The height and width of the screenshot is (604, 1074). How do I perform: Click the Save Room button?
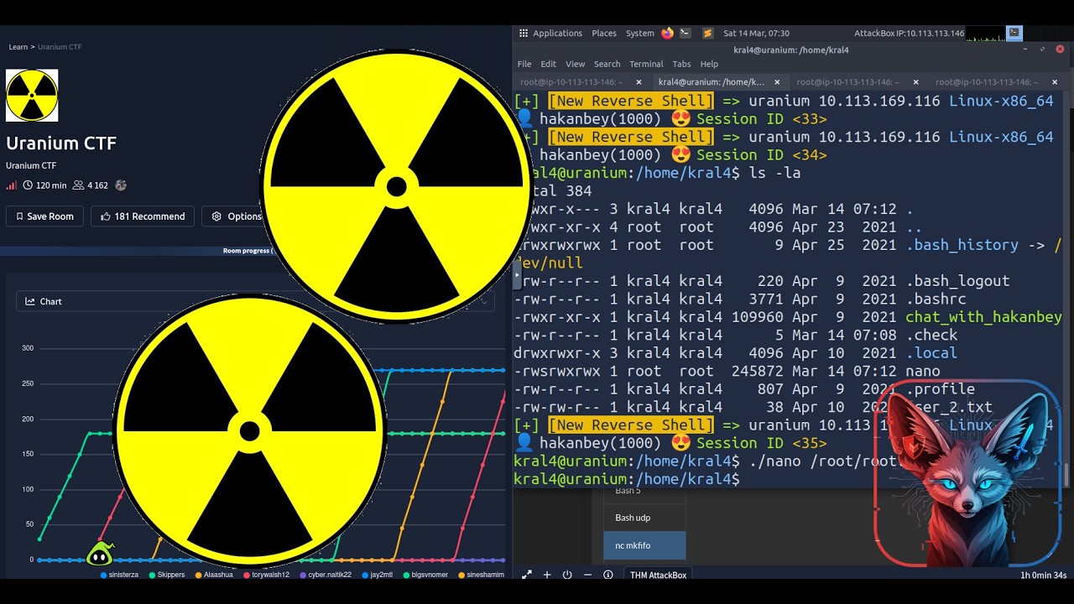44,216
